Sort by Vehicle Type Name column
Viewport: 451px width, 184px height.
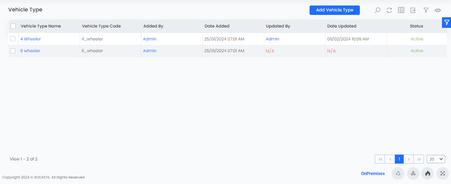[x=41, y=26]
